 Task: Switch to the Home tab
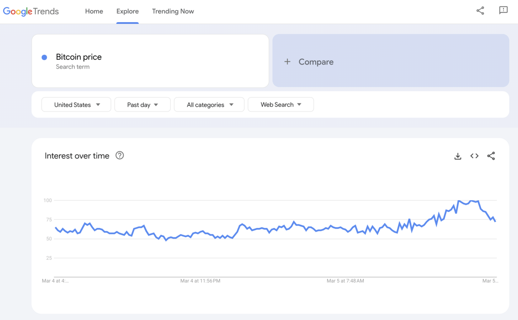point(94,11)
